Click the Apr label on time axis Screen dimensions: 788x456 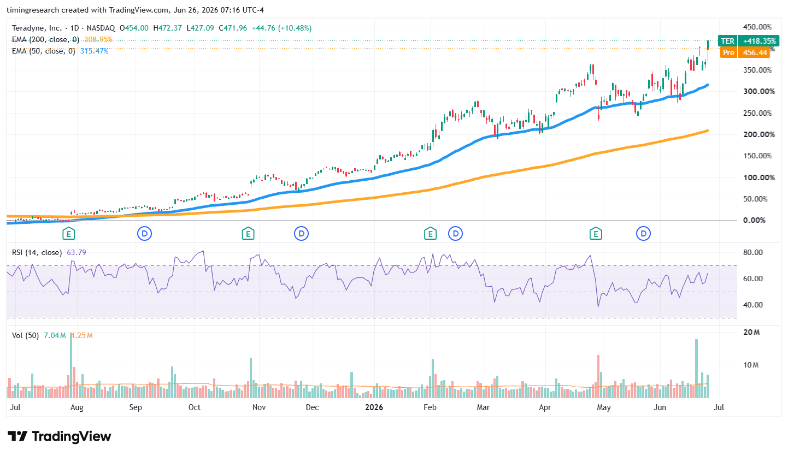[x=544, y=407]
